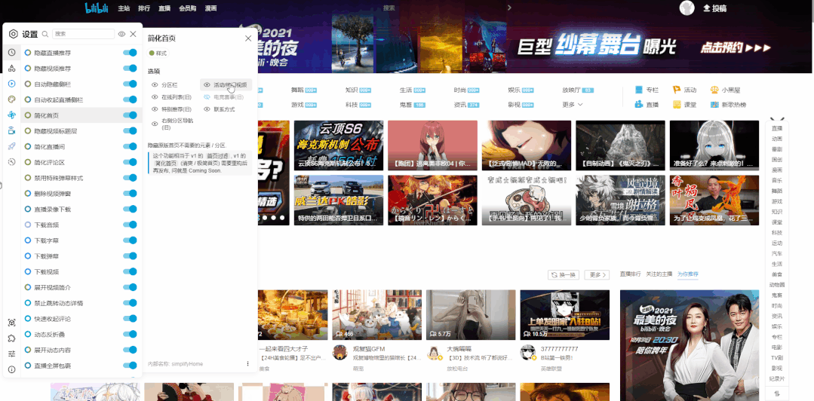Open the palette style category icon

tap(11, 99)
